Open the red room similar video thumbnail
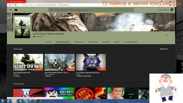This screenshot has width=183, height=103. click(28, 93)
